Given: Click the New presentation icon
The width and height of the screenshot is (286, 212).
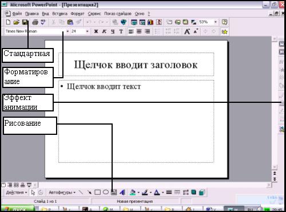Looking at the screenshot, I should (x=8, y=22).
